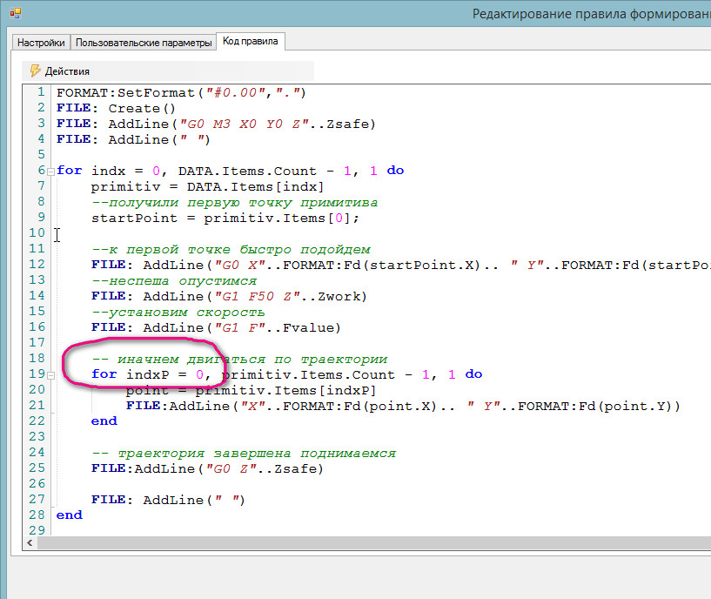Select the Код правила tab

(251, 41)
